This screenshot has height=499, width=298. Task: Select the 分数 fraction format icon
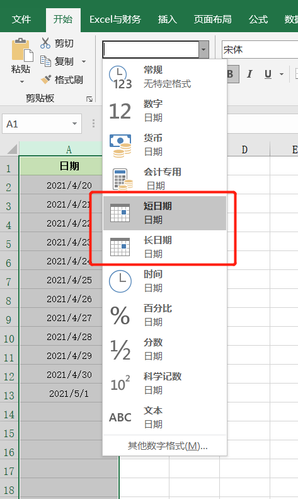pyautogui.click(x=120, y=349)
